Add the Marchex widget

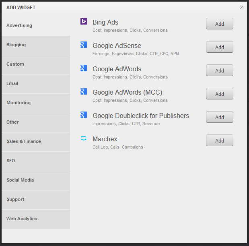click(220, 141)
